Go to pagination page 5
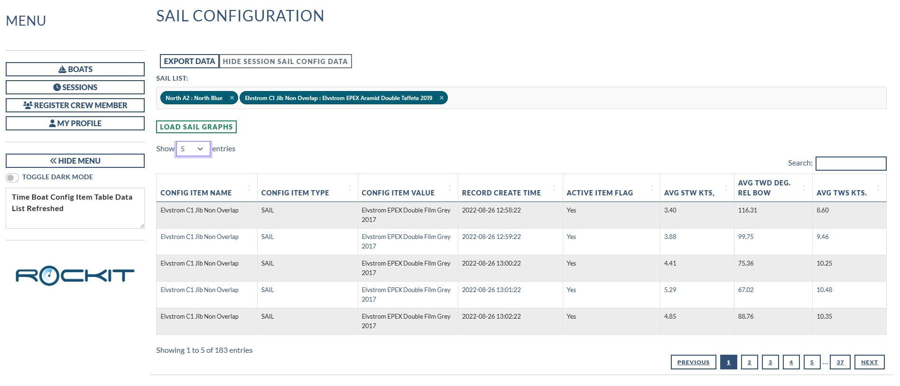The image size is (900, 386). coord(812,362)
